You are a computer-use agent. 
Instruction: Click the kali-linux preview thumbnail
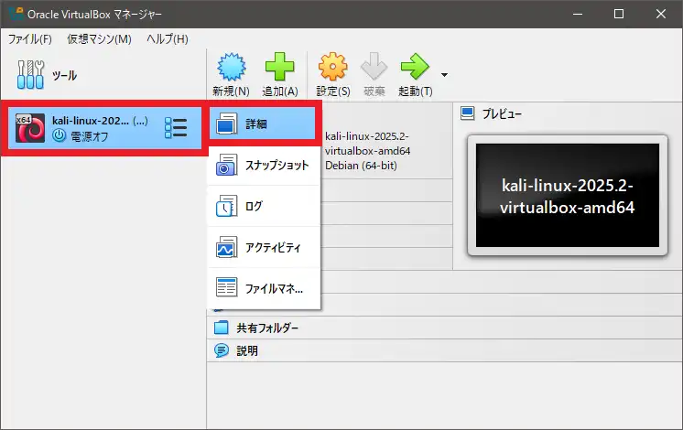567,196
